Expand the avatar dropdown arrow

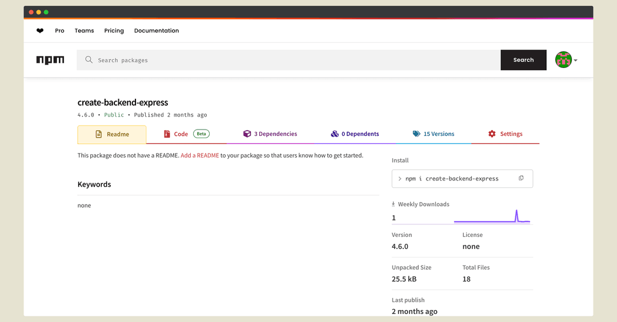coord(576,60)
